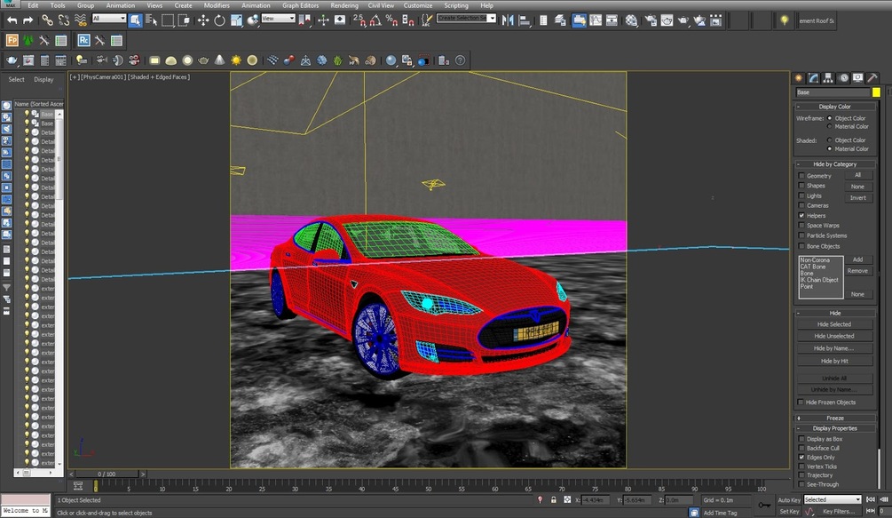Toggle Angle Snap
This screenshot has height=518, width=892.
(x=375, y=20)
